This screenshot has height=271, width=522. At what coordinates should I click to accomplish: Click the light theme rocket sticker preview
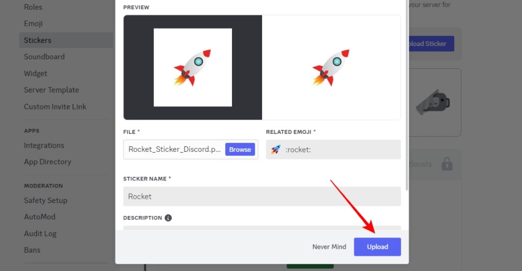331,68
